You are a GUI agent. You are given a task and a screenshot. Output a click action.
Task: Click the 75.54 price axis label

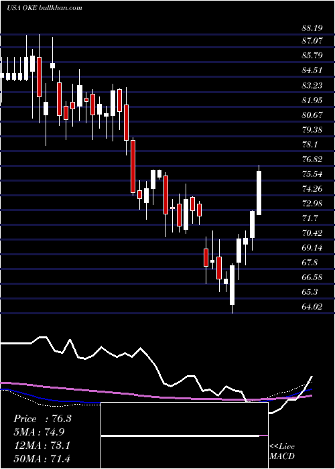[x=312, y=174]
